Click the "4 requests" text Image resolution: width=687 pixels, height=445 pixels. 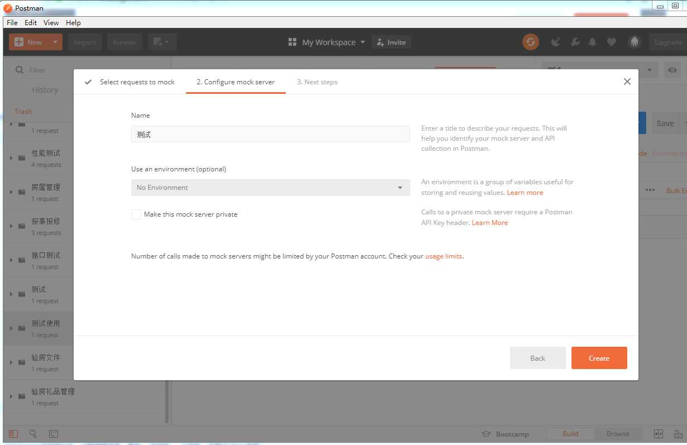(46, 165)
